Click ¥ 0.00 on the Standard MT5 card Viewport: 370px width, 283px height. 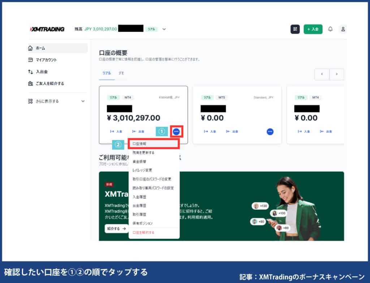212,118
